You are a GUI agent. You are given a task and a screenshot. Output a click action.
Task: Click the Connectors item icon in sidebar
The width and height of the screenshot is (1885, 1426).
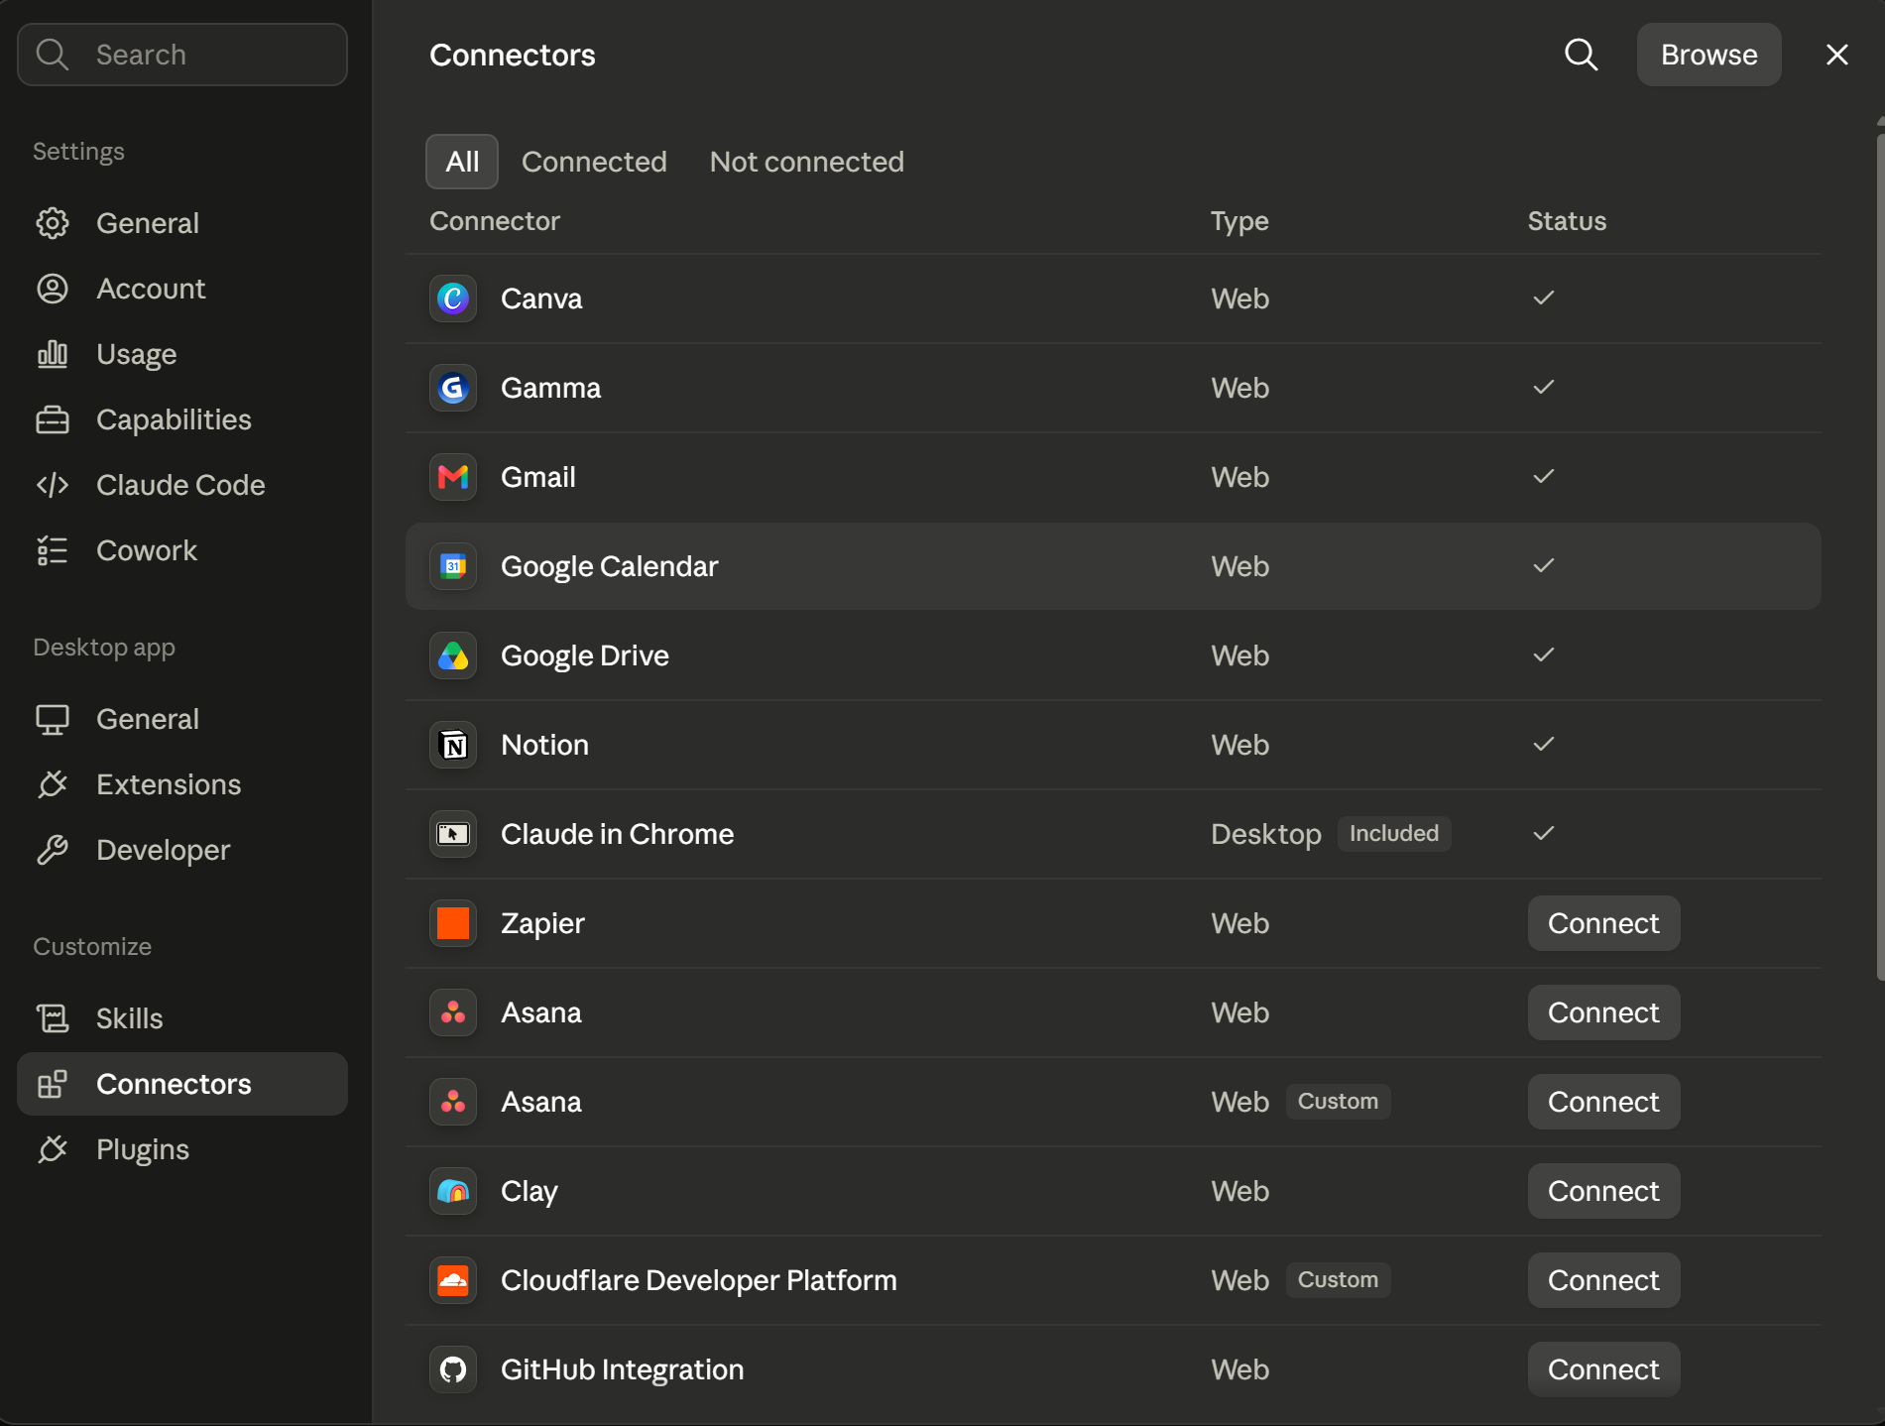pos(53,1084)
